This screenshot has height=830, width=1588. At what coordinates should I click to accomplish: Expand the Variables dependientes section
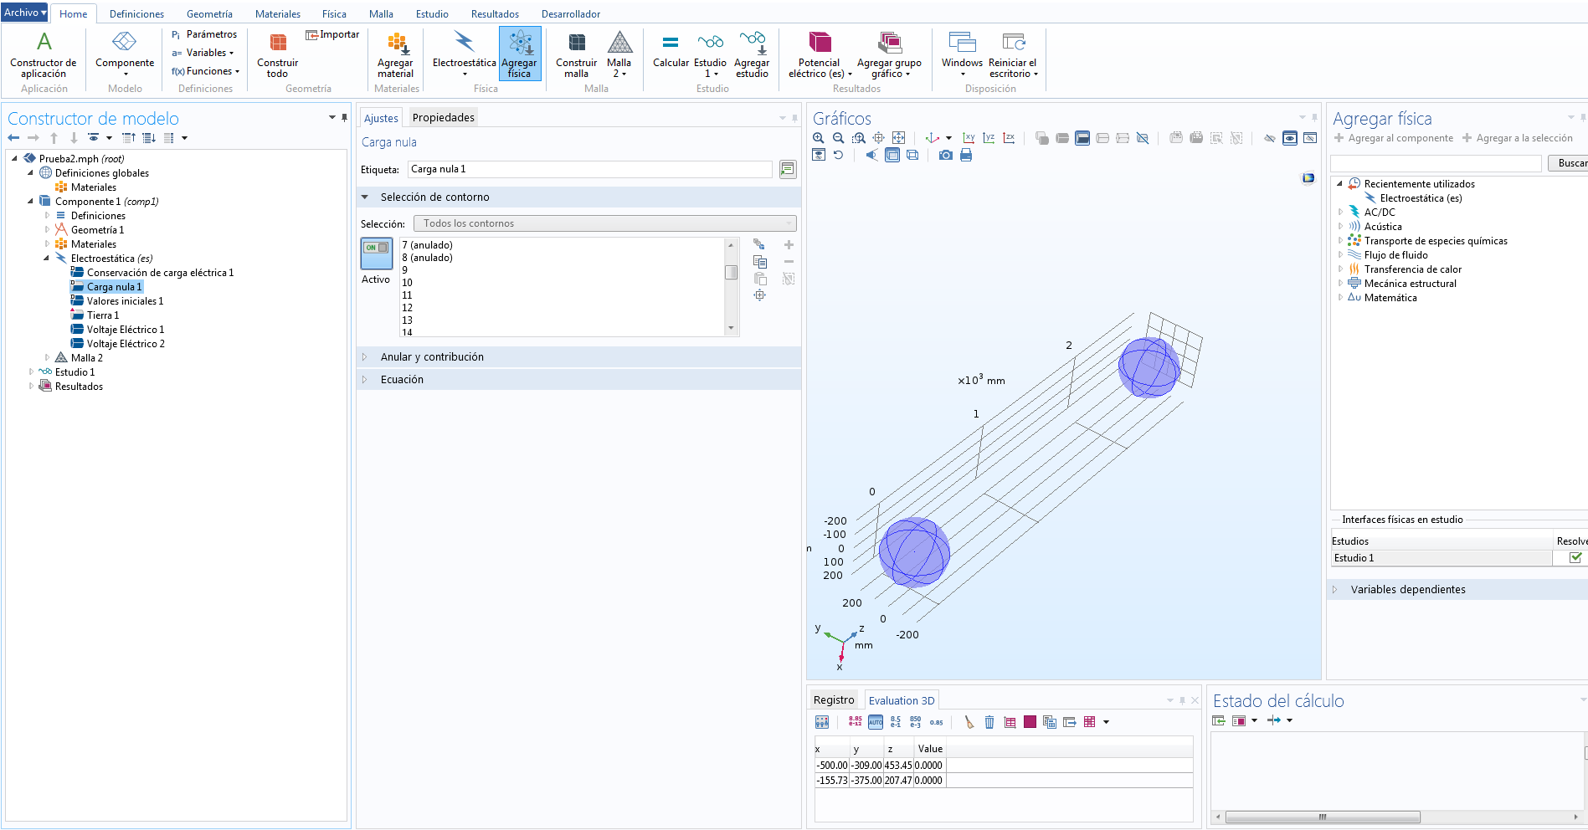1407,590
